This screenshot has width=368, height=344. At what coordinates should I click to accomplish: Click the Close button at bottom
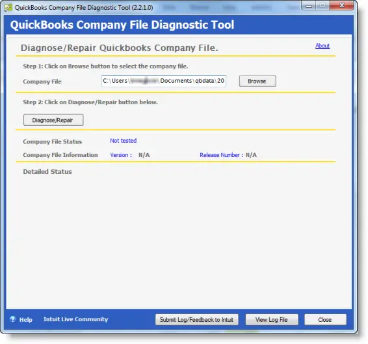coord(325,319)
